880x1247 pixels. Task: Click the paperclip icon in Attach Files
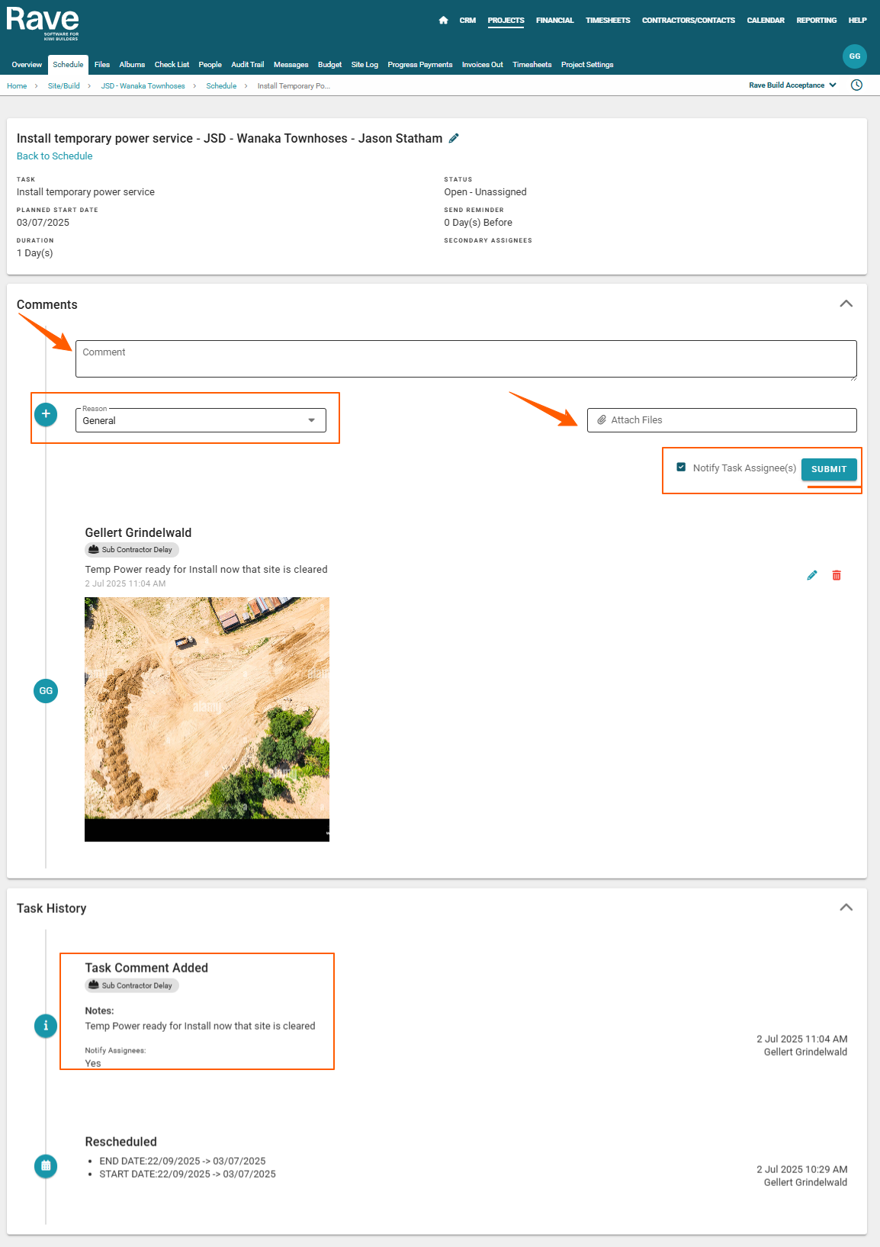point(602,420)
